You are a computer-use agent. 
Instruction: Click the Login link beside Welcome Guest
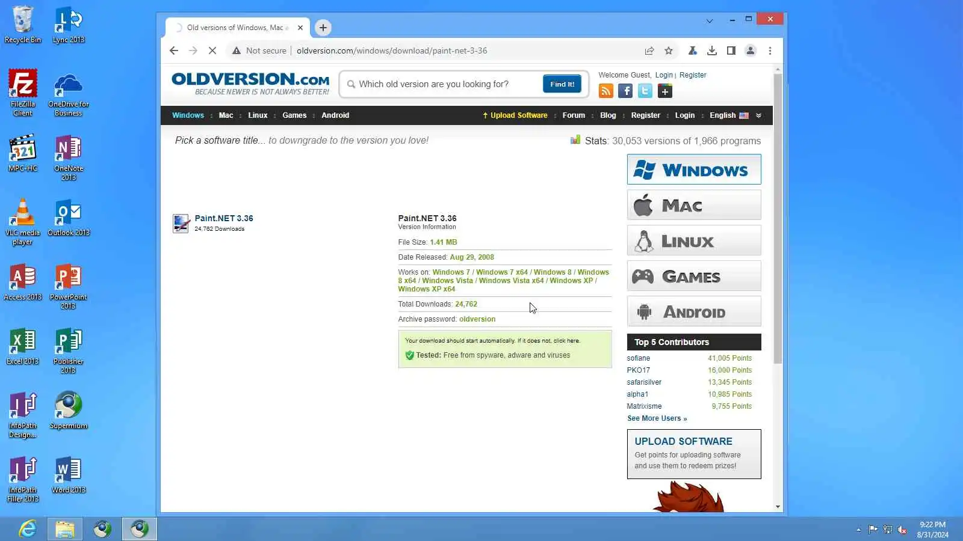(x=664, y=75)
